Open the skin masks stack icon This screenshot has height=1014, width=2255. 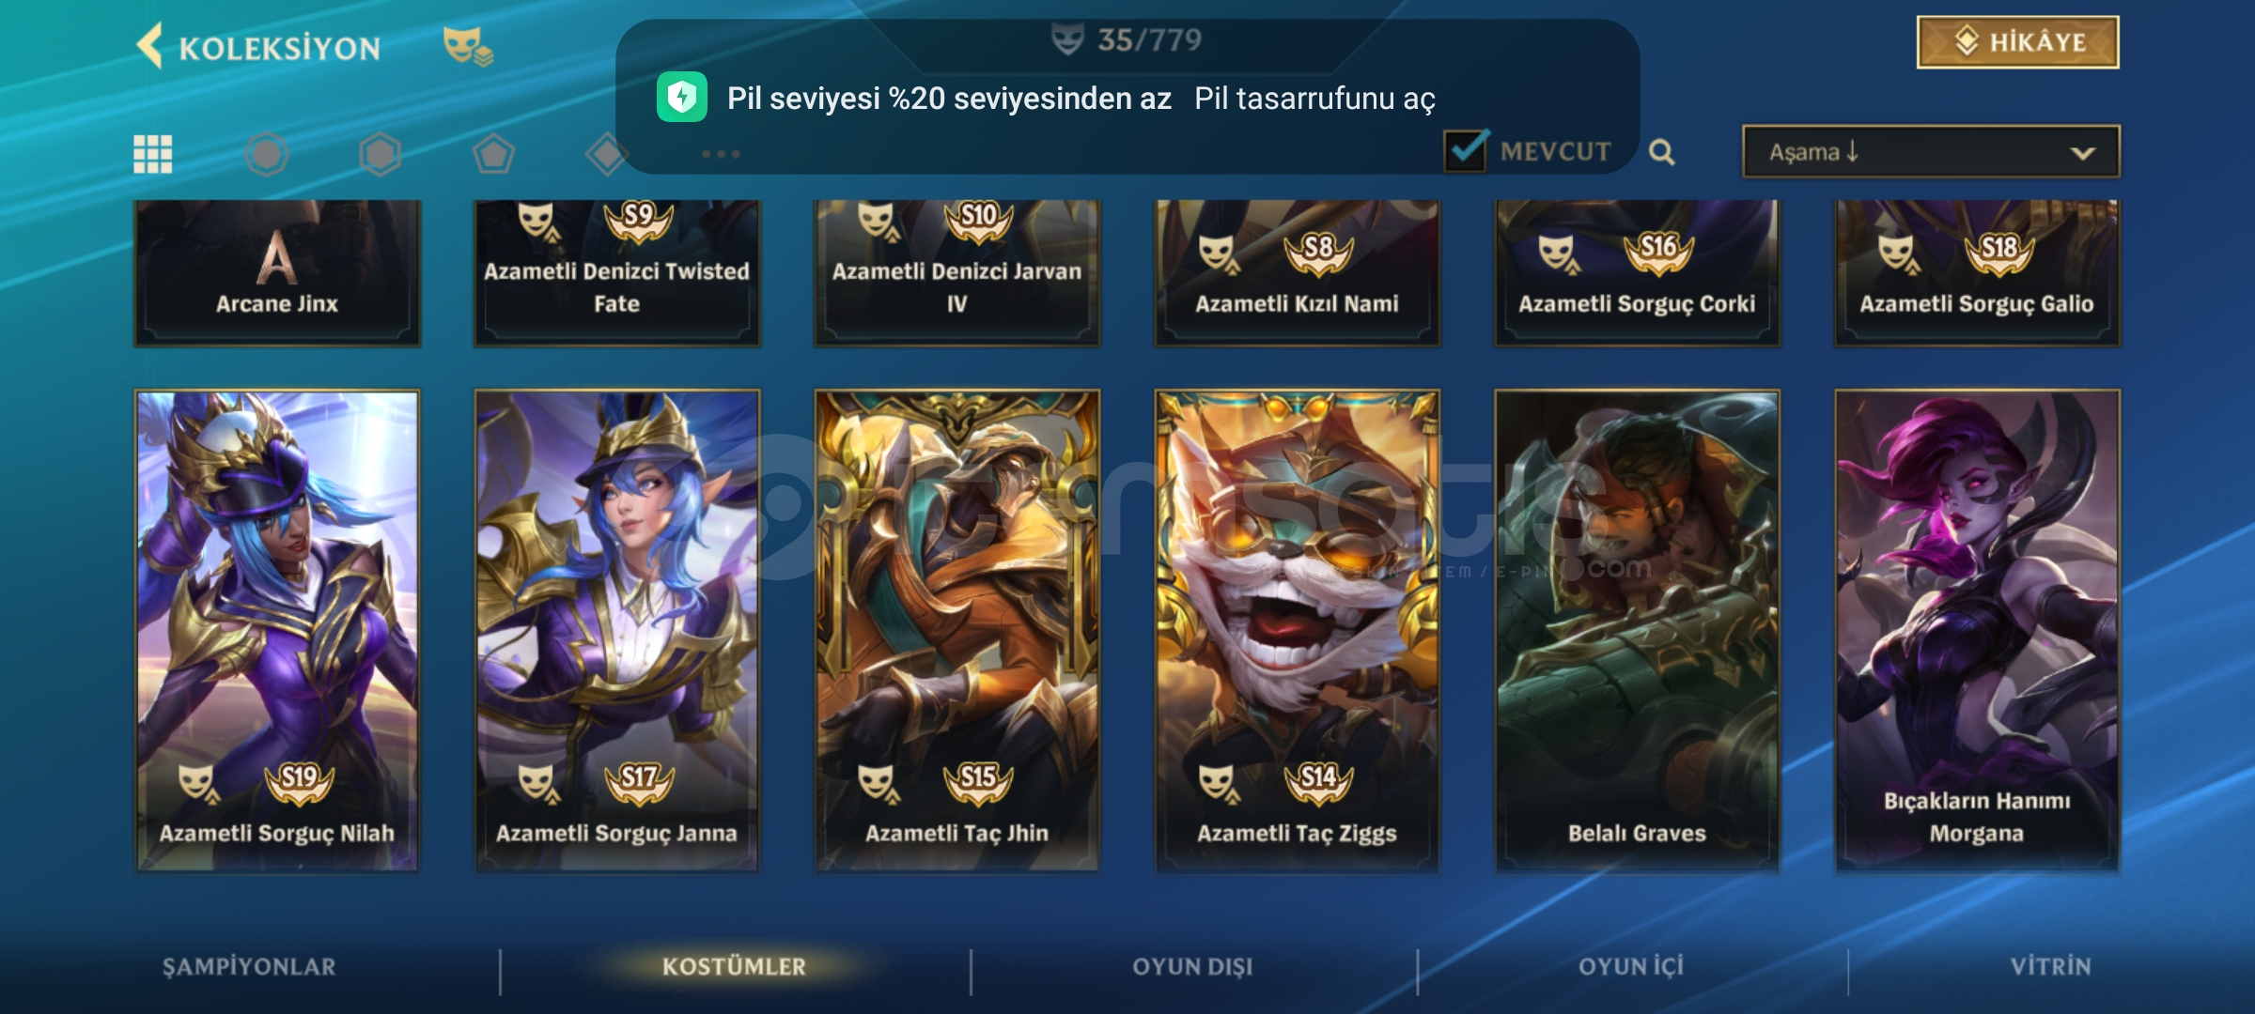coord(467,45)
